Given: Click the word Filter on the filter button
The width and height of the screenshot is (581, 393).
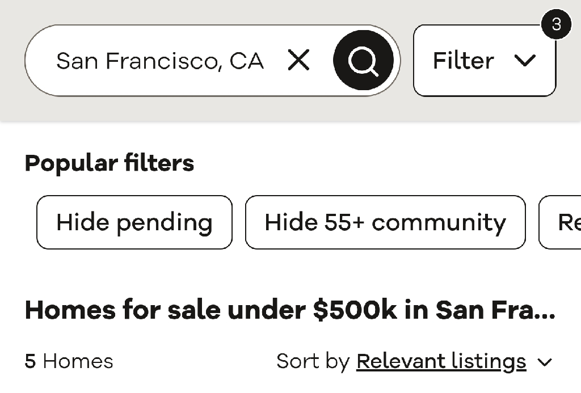Looking at the screenshot, I should (x=464, y=61).
